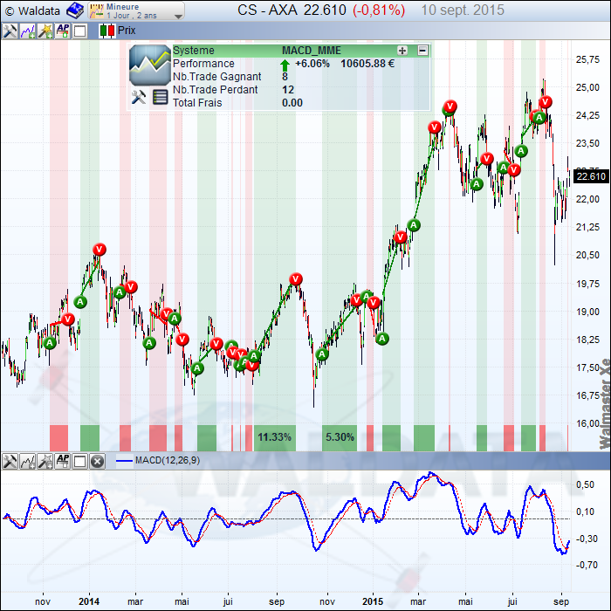The image size is (611, 611).
Task: Click the CS - AXA stock title
Action: click(x=267, y=10)
